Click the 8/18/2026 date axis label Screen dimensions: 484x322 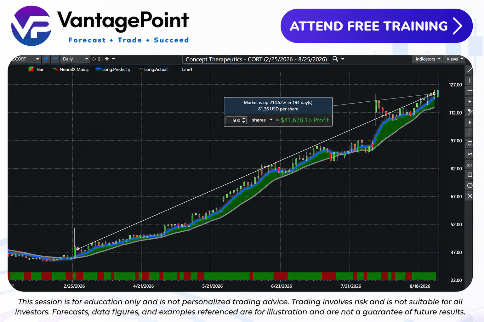[420, 286]
